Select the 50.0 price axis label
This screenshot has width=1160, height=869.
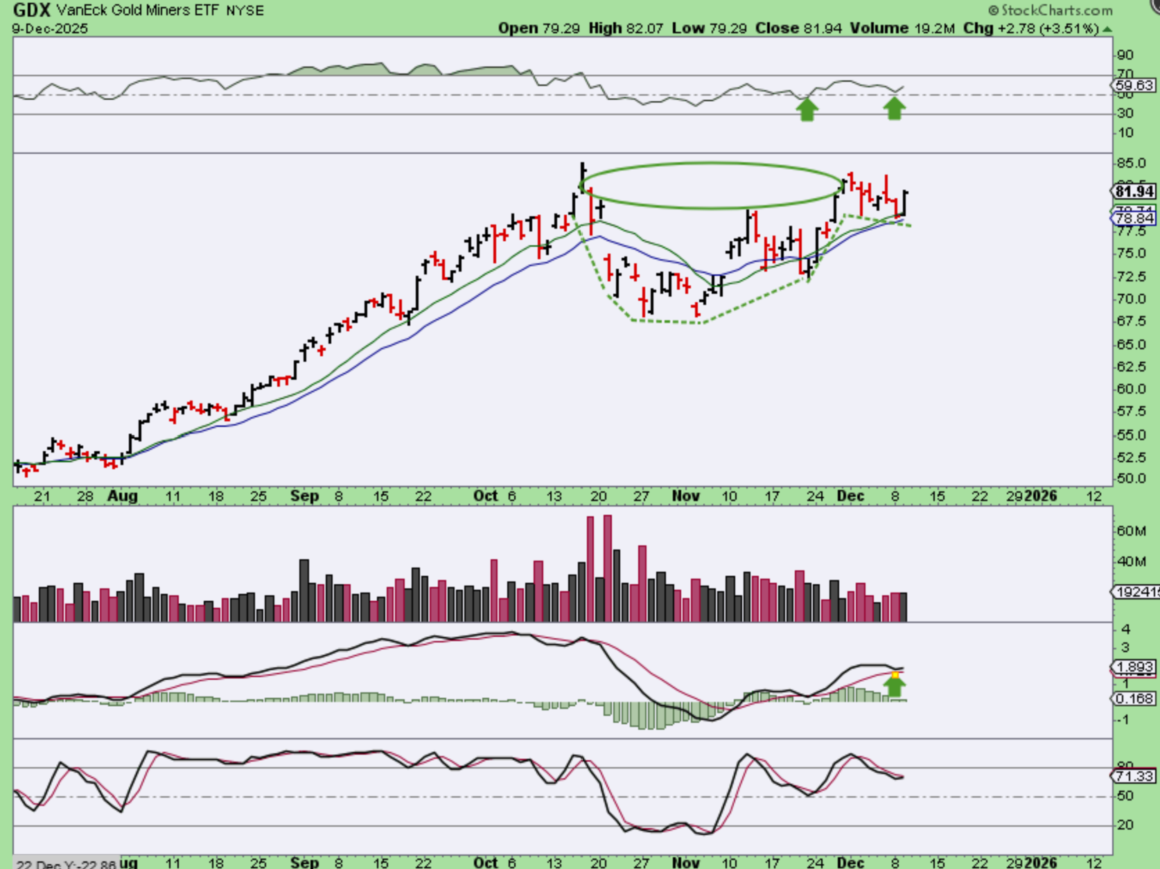1131,479
